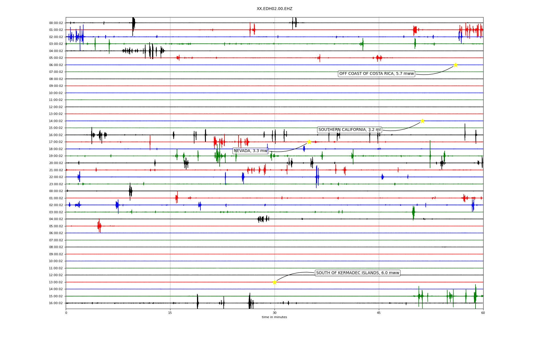Select the SOUTHERN CALIFORNIA, 3.2 ml label

(349, 130)
